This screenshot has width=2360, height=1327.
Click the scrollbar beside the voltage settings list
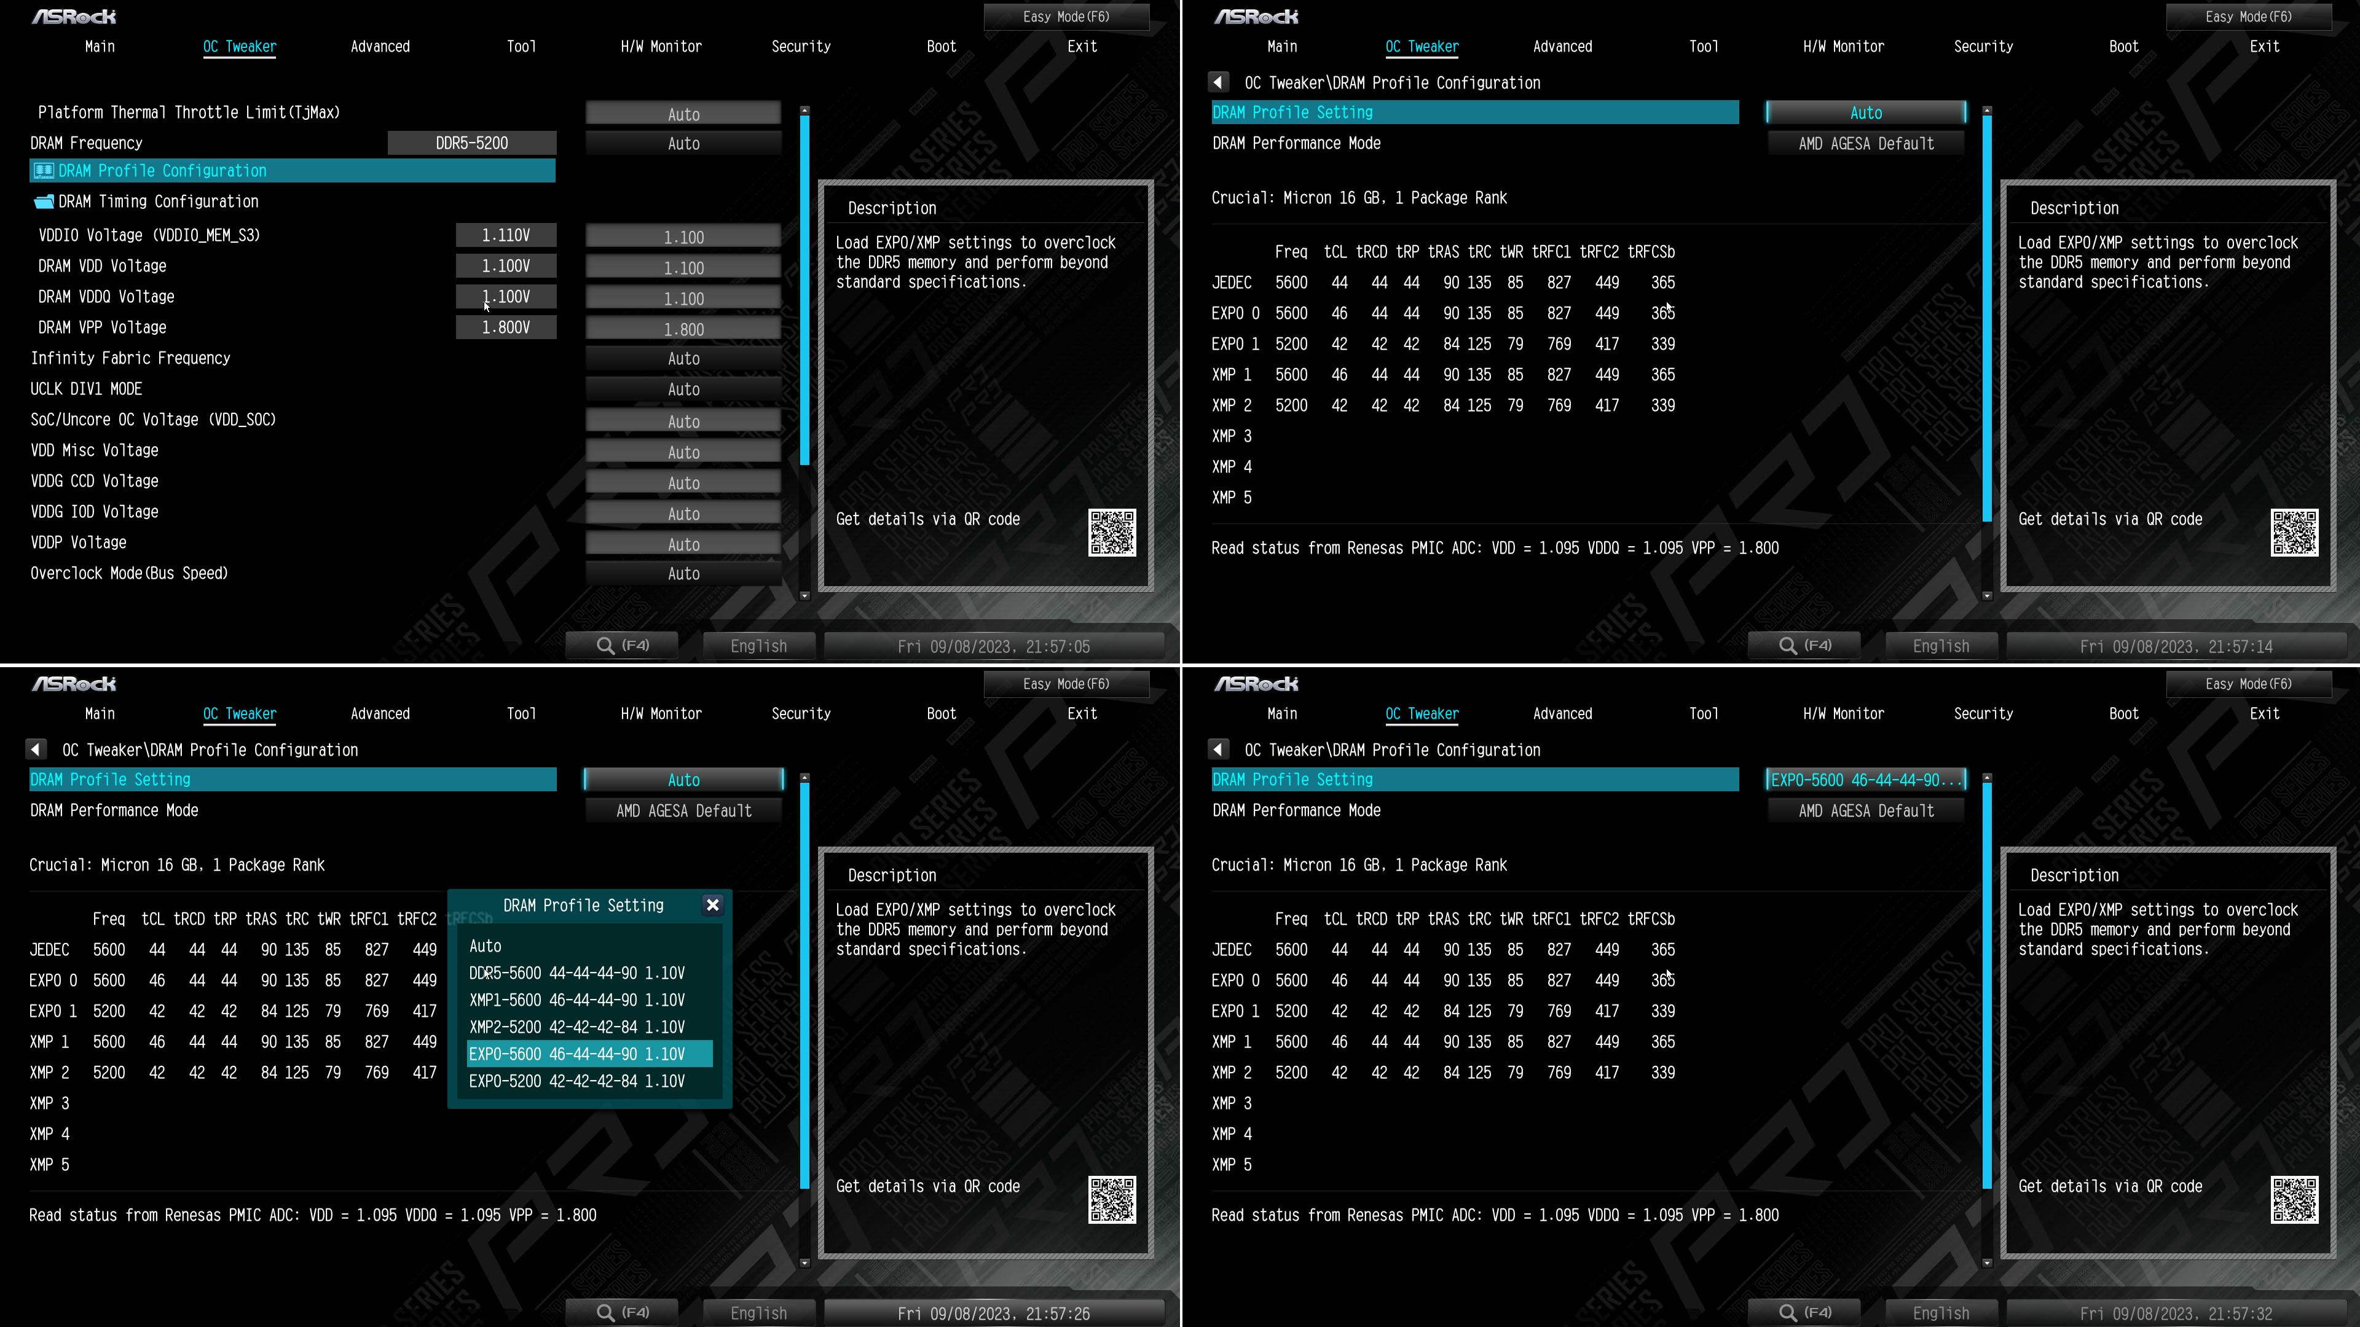coord(804,289)
